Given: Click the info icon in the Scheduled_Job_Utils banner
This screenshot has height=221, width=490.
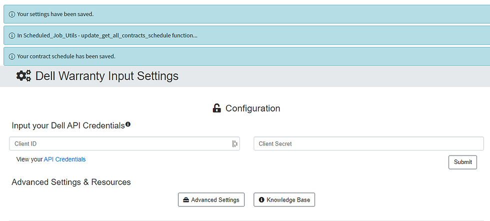Looking at the screenshot, I should pyautogui.click(x=12, y=35).
